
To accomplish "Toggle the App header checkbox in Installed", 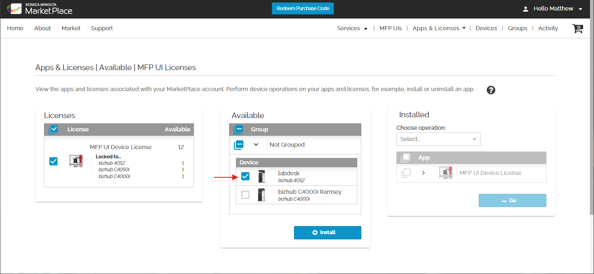I will coord(406,158).
